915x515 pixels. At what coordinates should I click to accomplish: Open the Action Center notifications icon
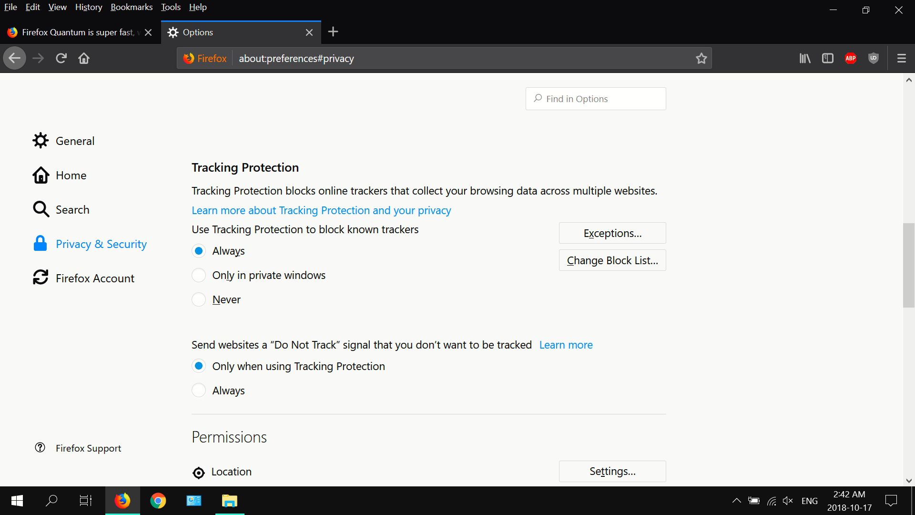[891, 501]
